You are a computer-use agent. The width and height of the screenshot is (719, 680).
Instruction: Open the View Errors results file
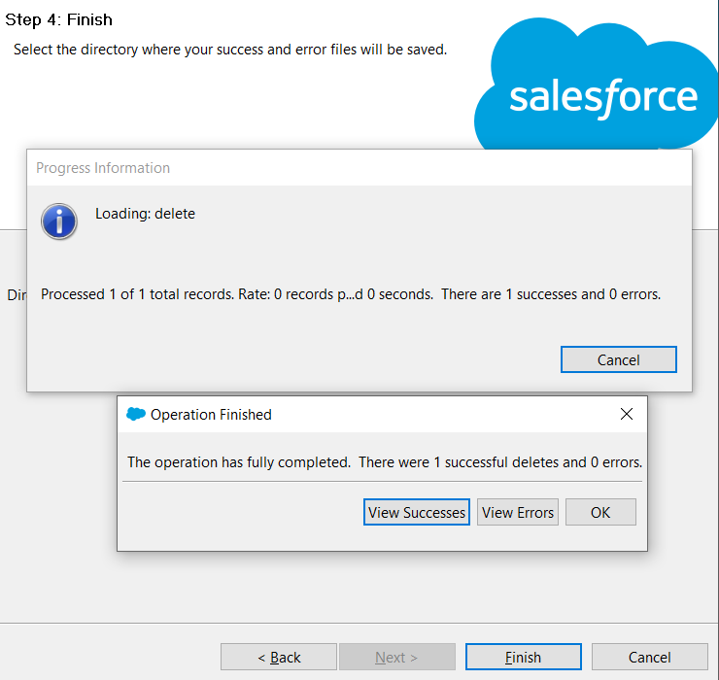[x=518, y=512]
